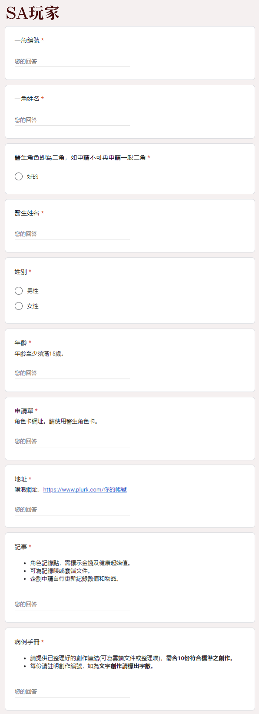The height and width of the screenshot is (714, 259).
Task: Click the 醫生姓名 answer input
Action: coord(72,234)
